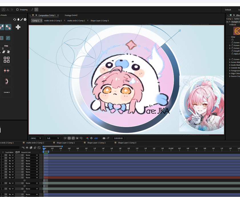Click the bell notification icon

(x=18, y=20)
